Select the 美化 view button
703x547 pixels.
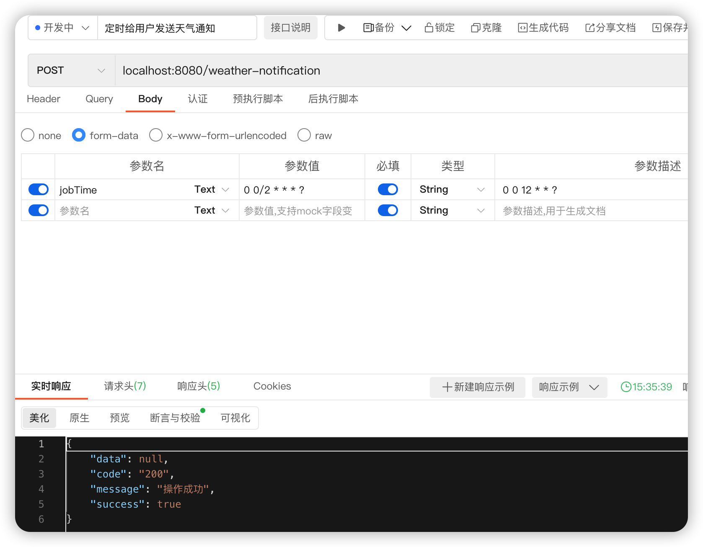pos(39,418)
